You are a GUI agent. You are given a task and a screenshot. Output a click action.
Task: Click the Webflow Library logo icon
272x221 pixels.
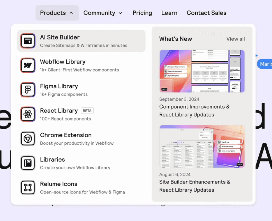click(x=28, y=65)
